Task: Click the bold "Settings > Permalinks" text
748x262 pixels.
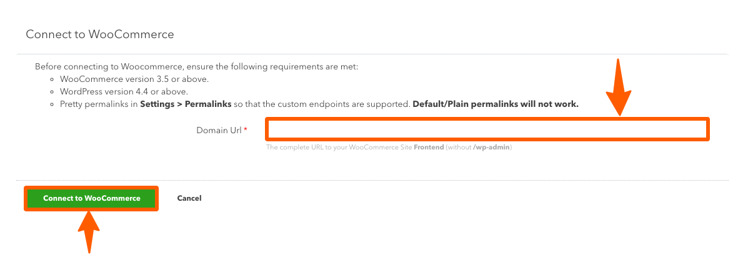Action: pos(186,104)
